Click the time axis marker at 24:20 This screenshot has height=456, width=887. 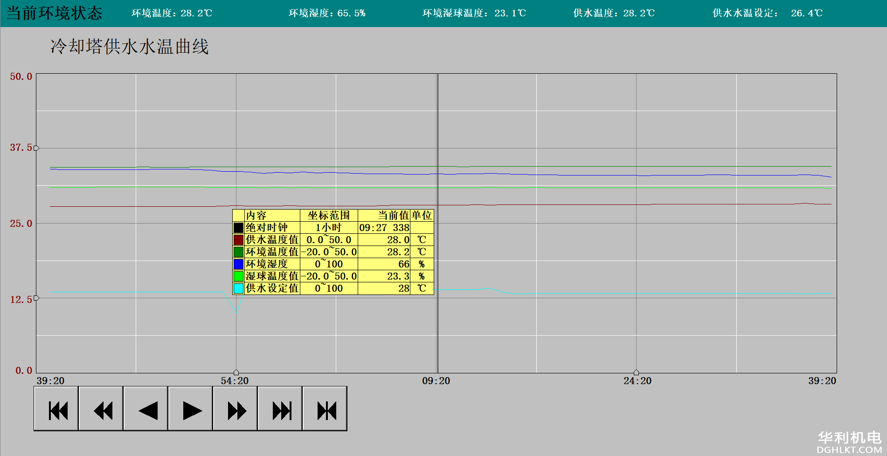[636, 372]
